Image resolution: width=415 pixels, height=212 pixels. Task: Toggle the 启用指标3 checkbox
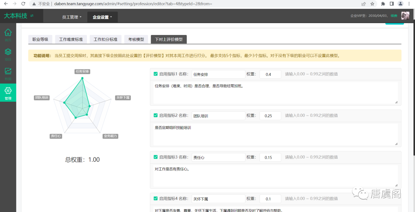[x=156, y=157]
